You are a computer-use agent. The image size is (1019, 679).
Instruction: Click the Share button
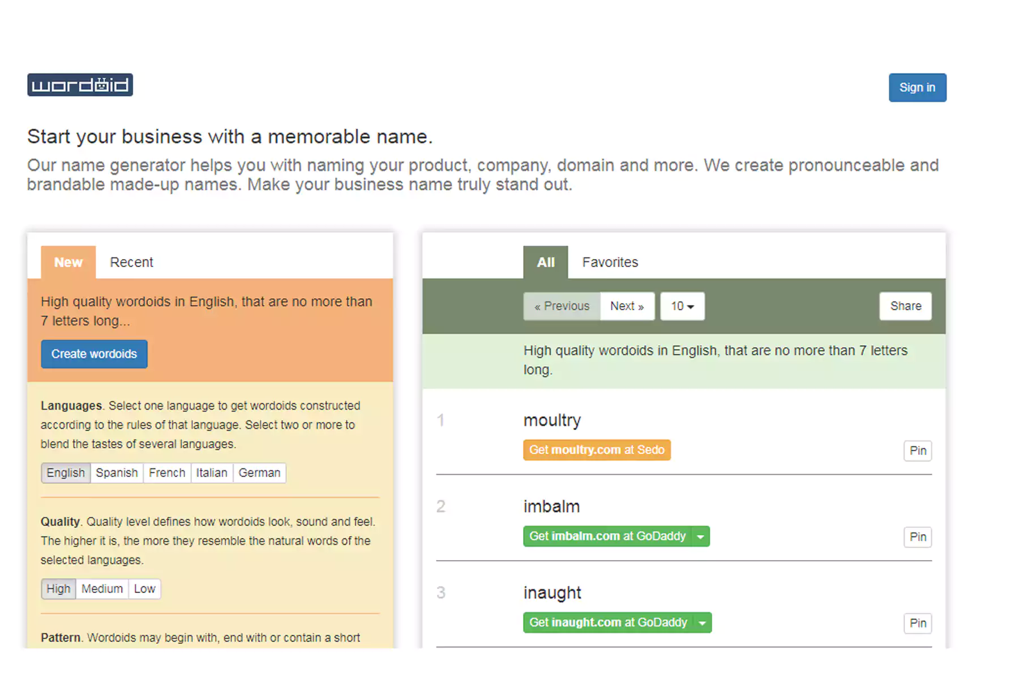(905, 306)
